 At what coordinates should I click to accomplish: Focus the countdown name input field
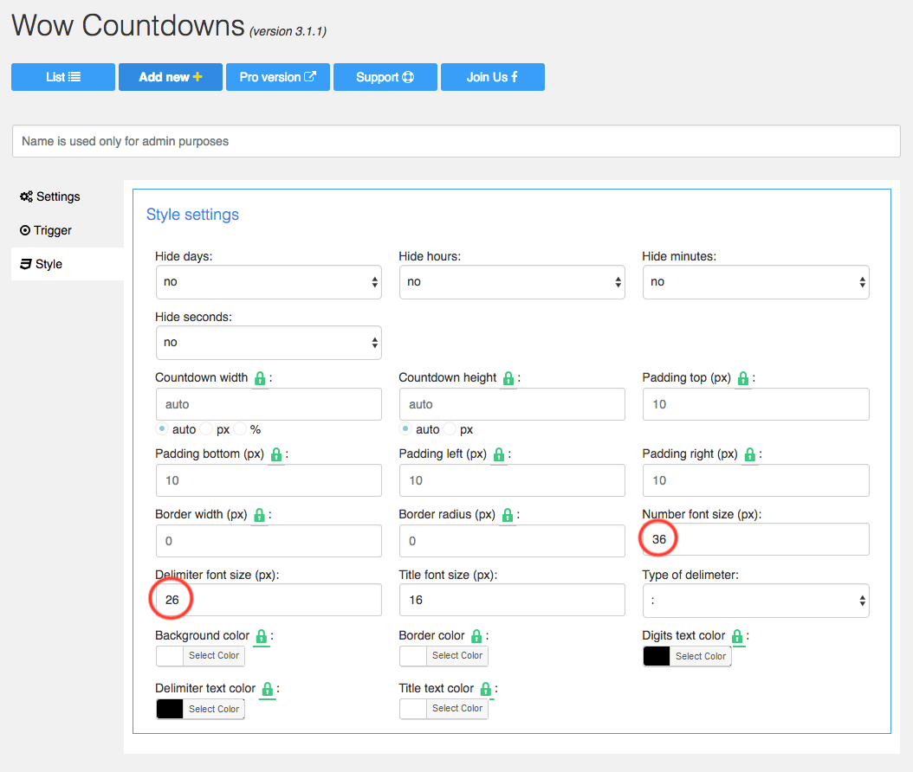456,141
